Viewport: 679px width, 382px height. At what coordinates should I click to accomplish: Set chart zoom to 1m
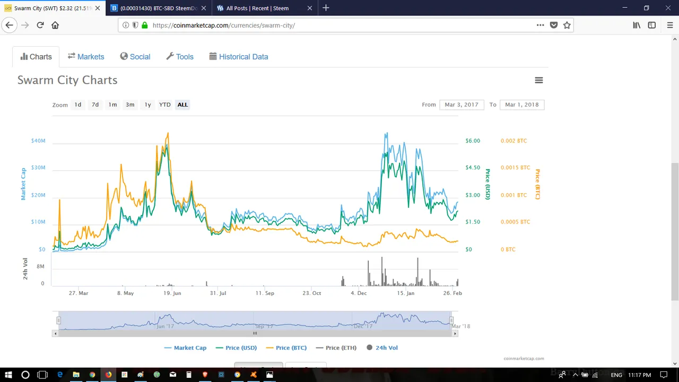click(x=113, y=105)
